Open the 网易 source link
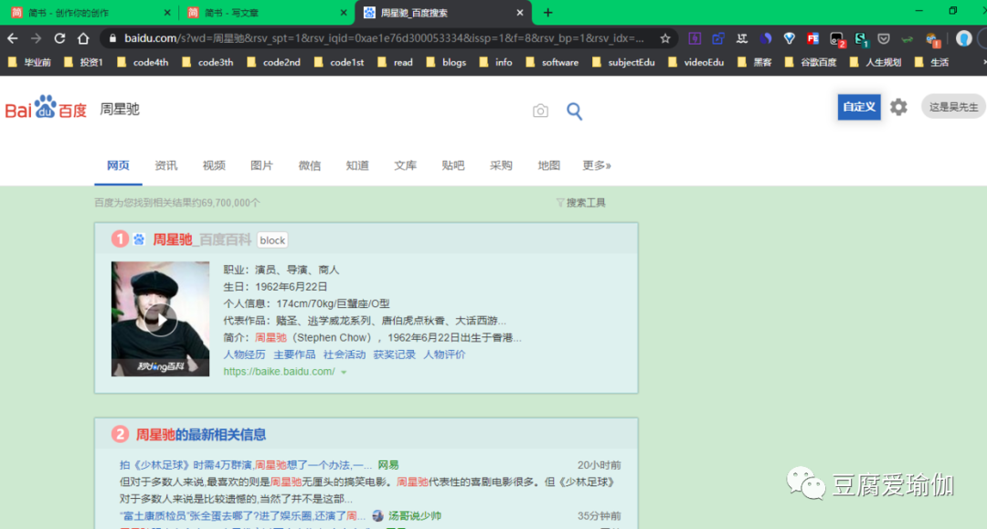987x529 pixels. pos(387,465)
